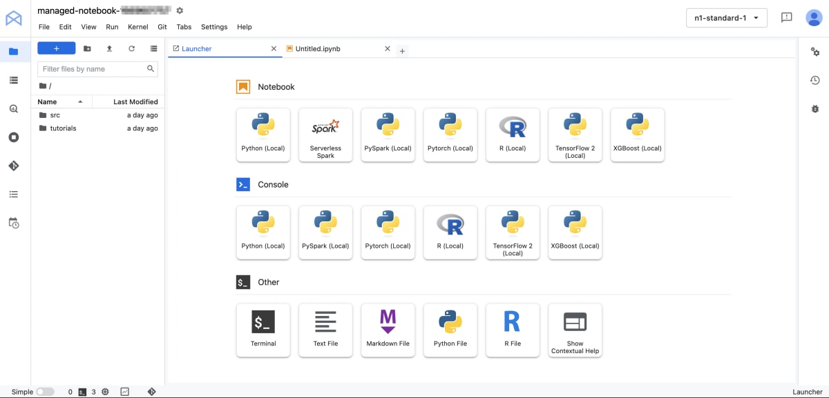Click the terminals count icon in status bar
The image size is (829, 398).
82,392
